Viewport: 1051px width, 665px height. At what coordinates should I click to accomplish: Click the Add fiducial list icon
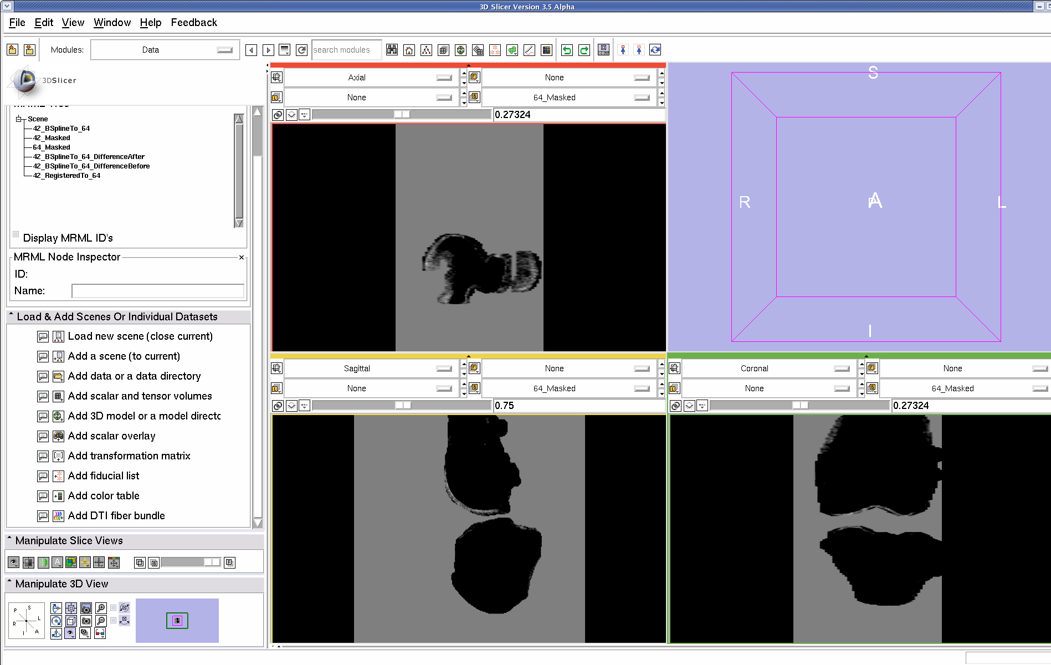pos(58,476)
